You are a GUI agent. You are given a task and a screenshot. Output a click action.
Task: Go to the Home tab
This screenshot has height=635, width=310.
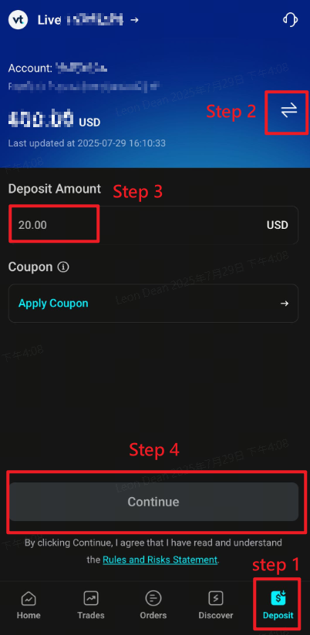click(x=29, y=605)
